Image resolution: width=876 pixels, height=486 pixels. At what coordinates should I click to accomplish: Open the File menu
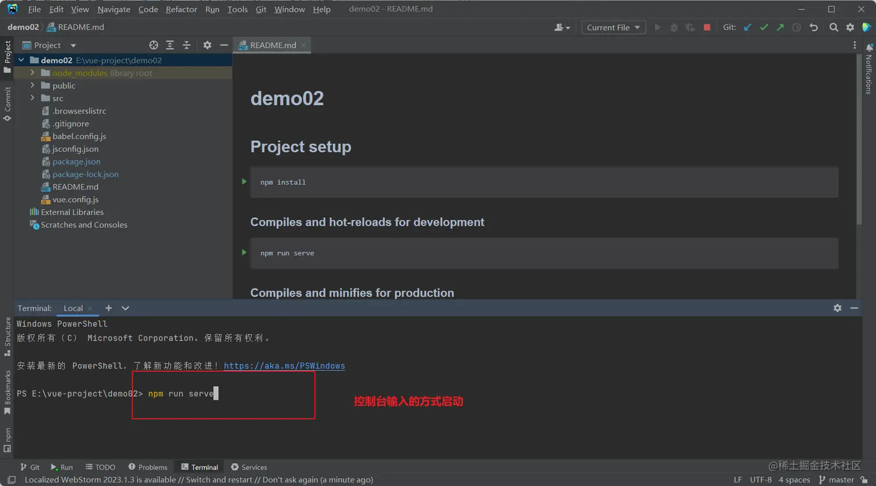click(x=34, y=9)
